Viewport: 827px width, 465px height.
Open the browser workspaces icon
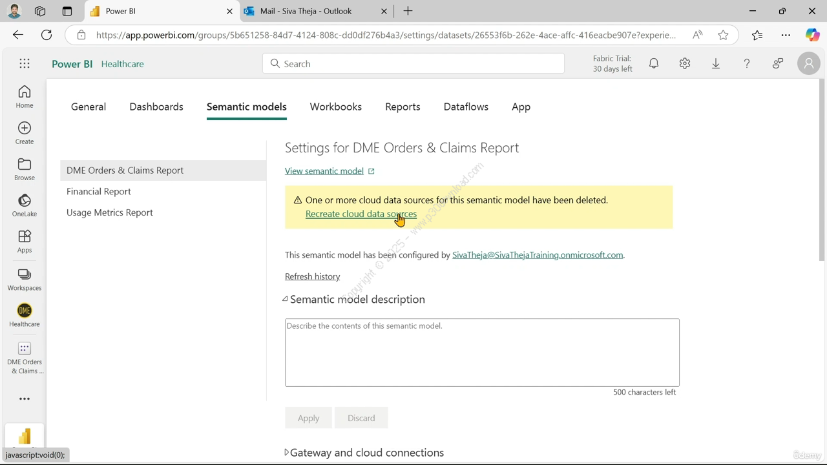coord(40,11)
